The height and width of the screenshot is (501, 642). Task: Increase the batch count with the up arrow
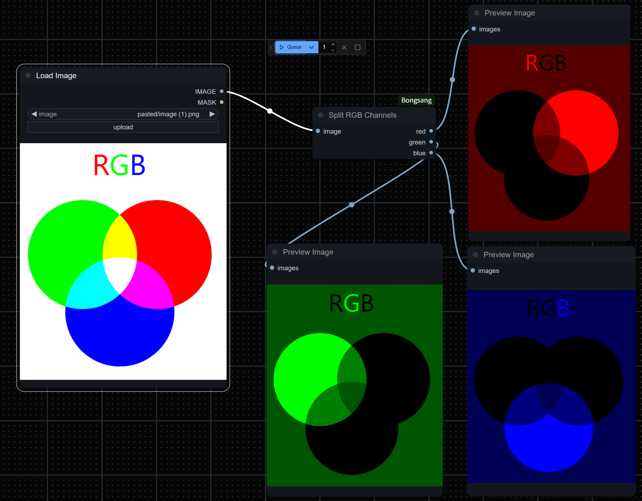pyautogui.click(x=333, y=44)
